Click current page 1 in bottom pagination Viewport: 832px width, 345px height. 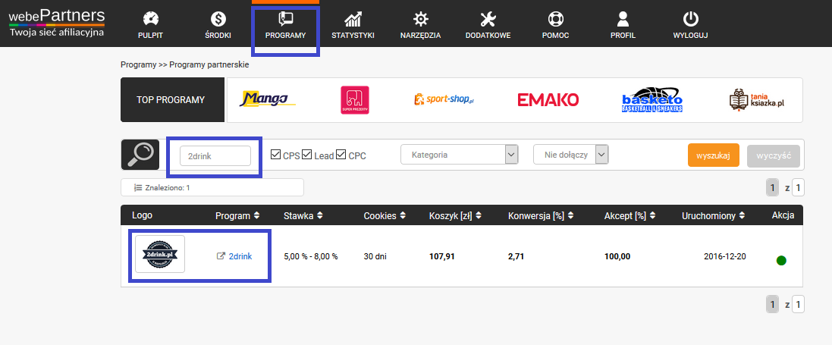pyautogui.click(x=773, y=304)
